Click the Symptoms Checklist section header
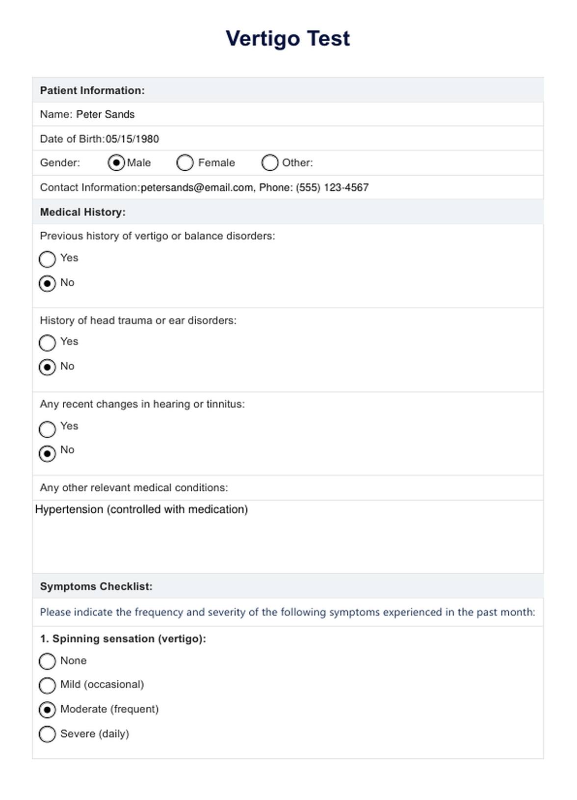 (x=96, y=587)
